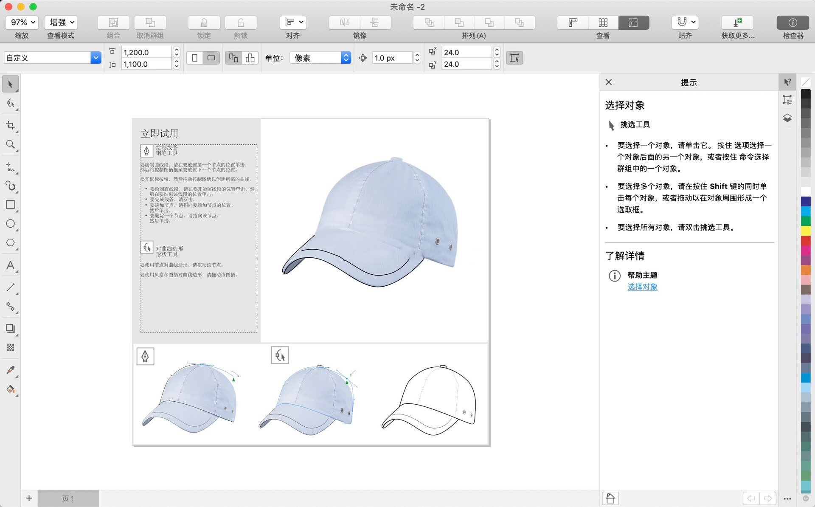Select the Rectangle tool
This screenshot has width=815, height=507.
click(11, 205)
